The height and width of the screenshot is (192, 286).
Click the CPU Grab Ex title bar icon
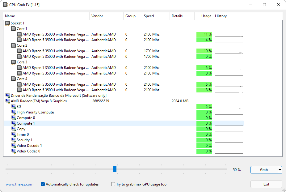tap(5, 5)
